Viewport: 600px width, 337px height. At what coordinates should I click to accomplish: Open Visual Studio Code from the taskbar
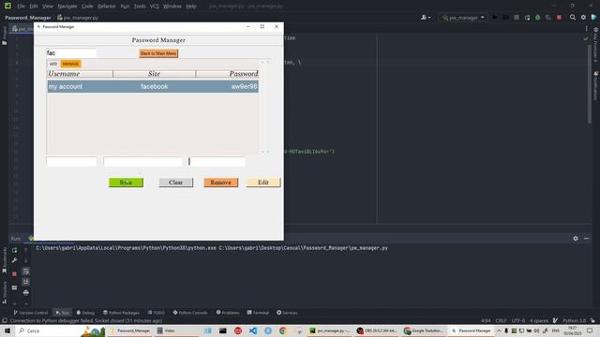253,330
